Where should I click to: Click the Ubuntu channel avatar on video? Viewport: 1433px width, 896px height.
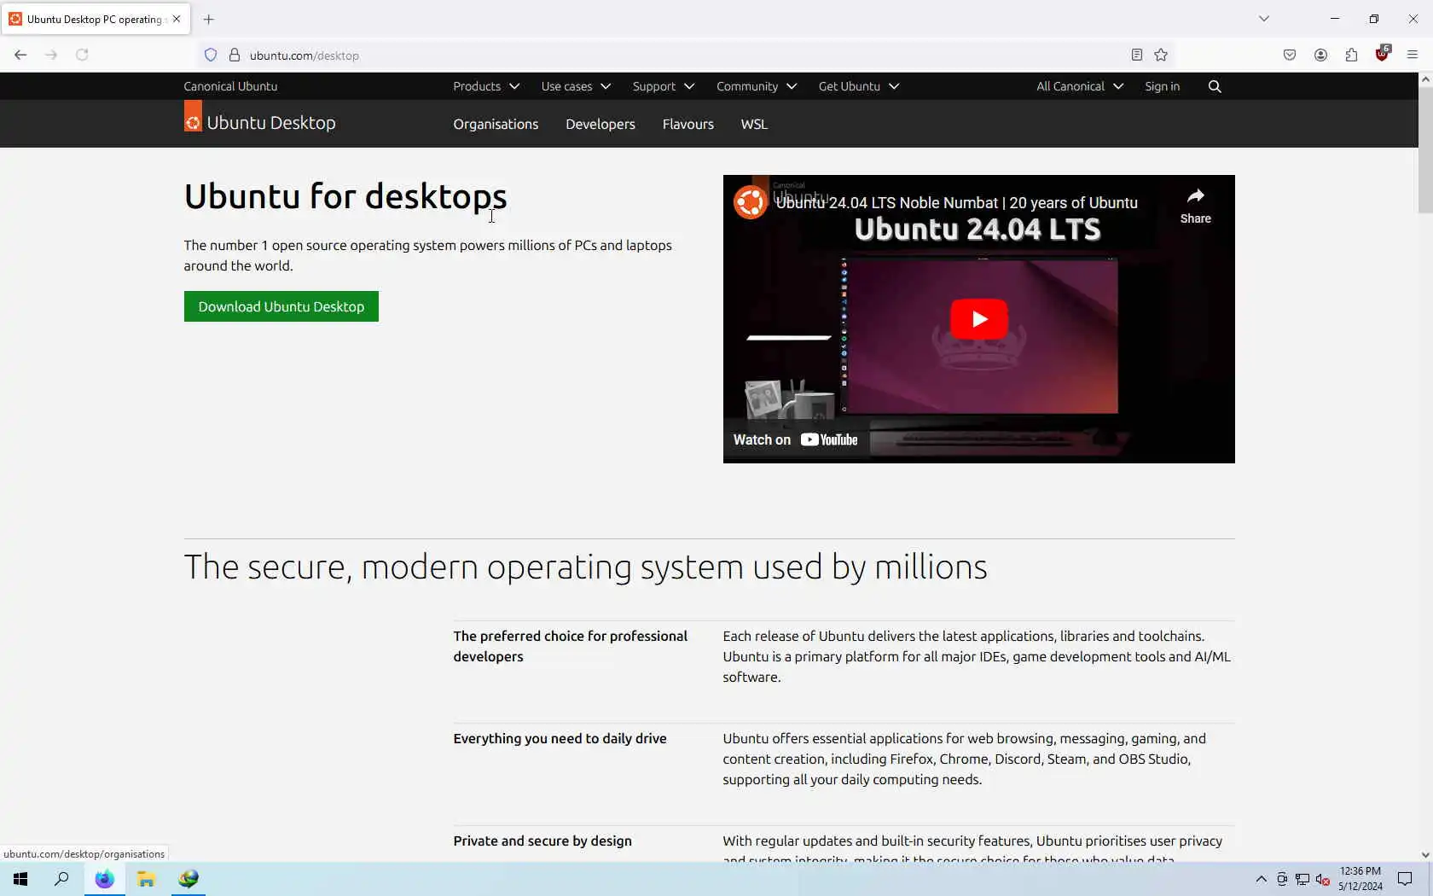pos(751,202)
